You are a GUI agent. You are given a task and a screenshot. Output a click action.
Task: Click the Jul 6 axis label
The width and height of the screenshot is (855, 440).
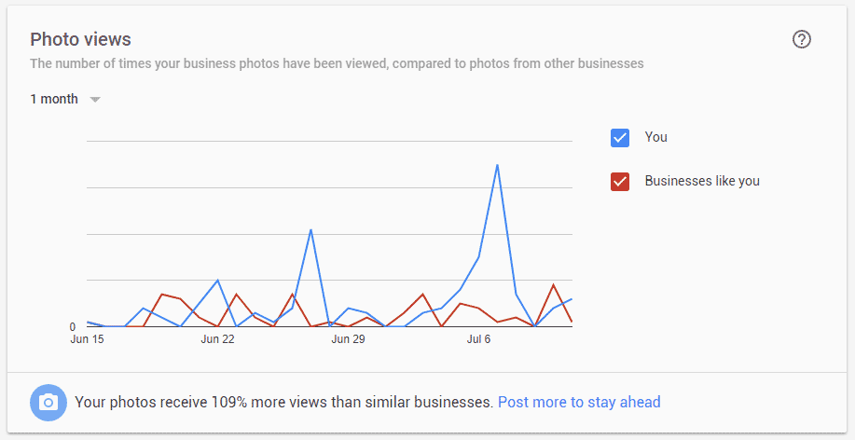click(478, 339)
